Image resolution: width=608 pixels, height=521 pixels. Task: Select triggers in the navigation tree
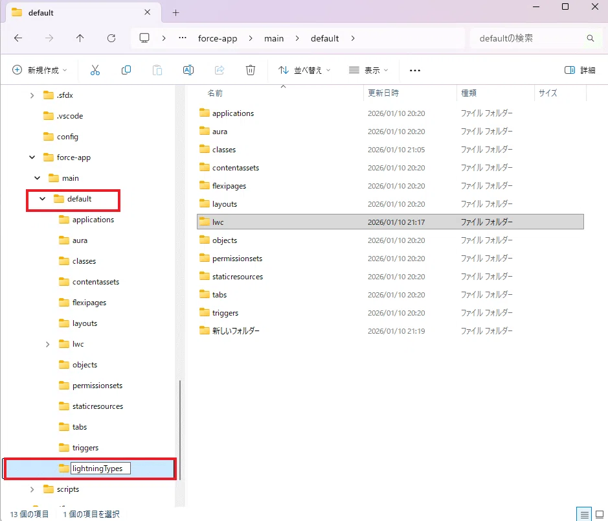(x=85, y=448)
